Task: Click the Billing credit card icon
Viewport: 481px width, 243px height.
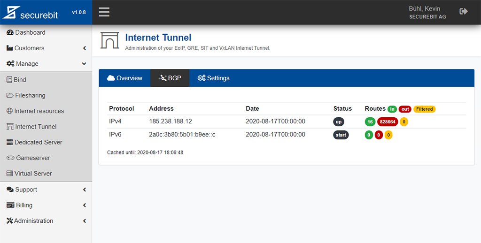Action: (10, 205)
